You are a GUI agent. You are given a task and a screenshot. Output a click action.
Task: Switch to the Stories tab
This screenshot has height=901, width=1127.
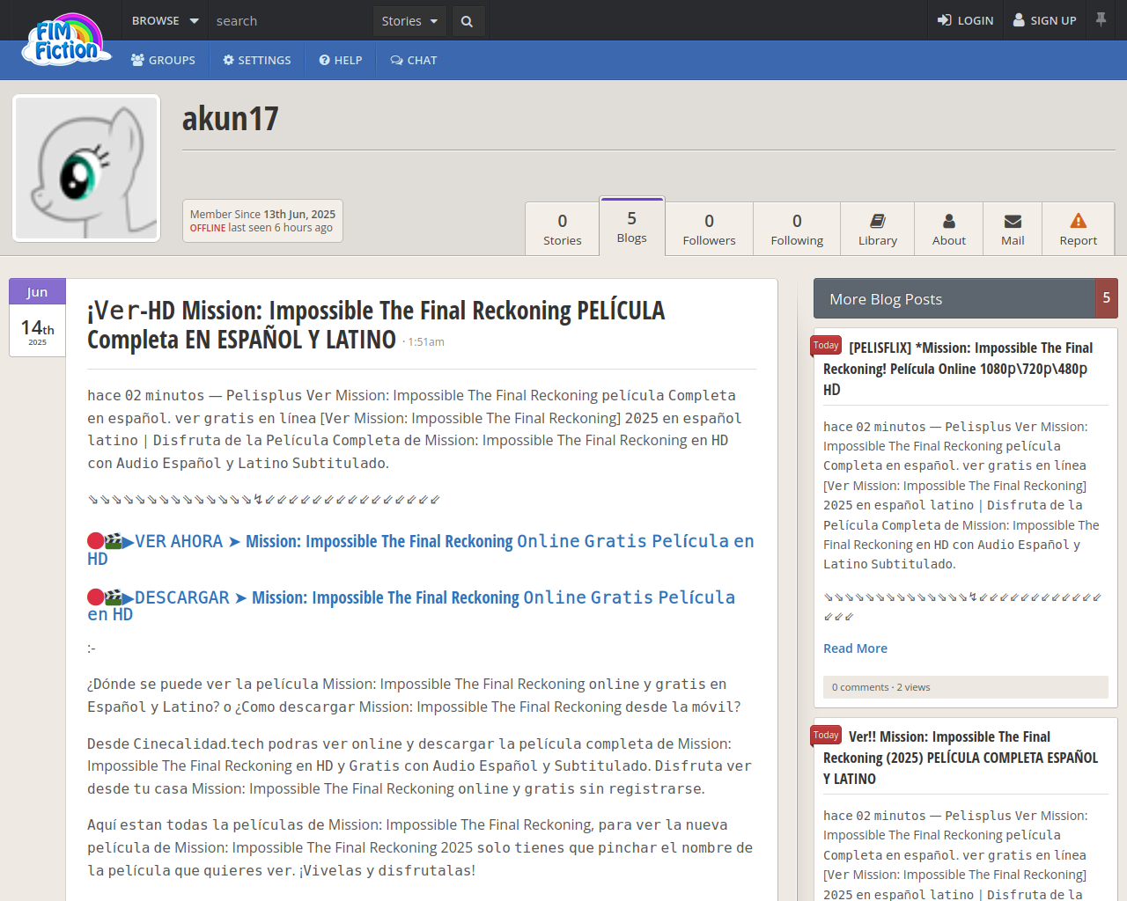pos(563,229)
